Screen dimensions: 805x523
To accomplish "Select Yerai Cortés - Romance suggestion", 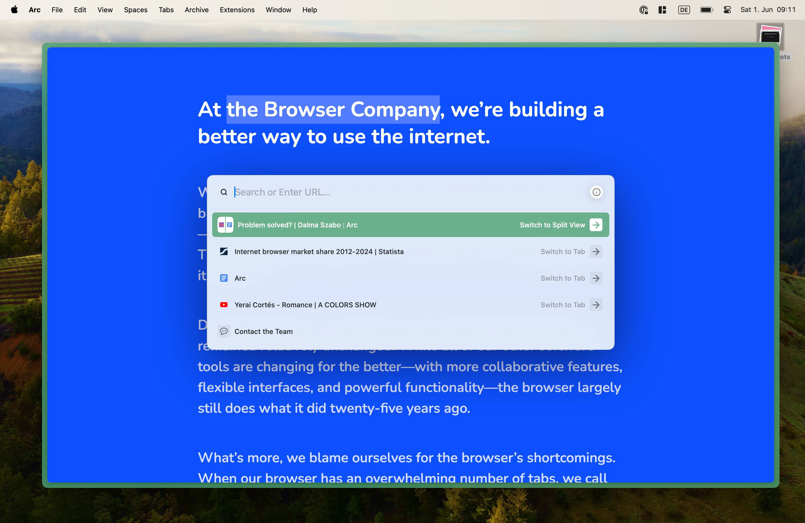I will (x=410, y=305).
